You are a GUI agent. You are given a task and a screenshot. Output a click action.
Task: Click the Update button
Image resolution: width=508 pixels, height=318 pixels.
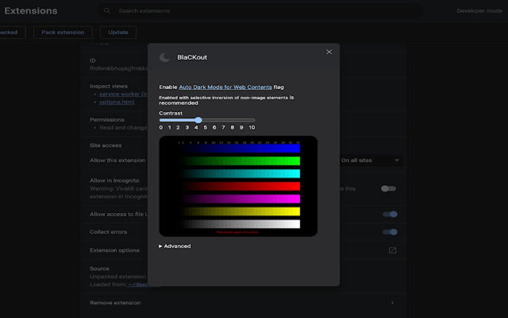coord(118,32)
